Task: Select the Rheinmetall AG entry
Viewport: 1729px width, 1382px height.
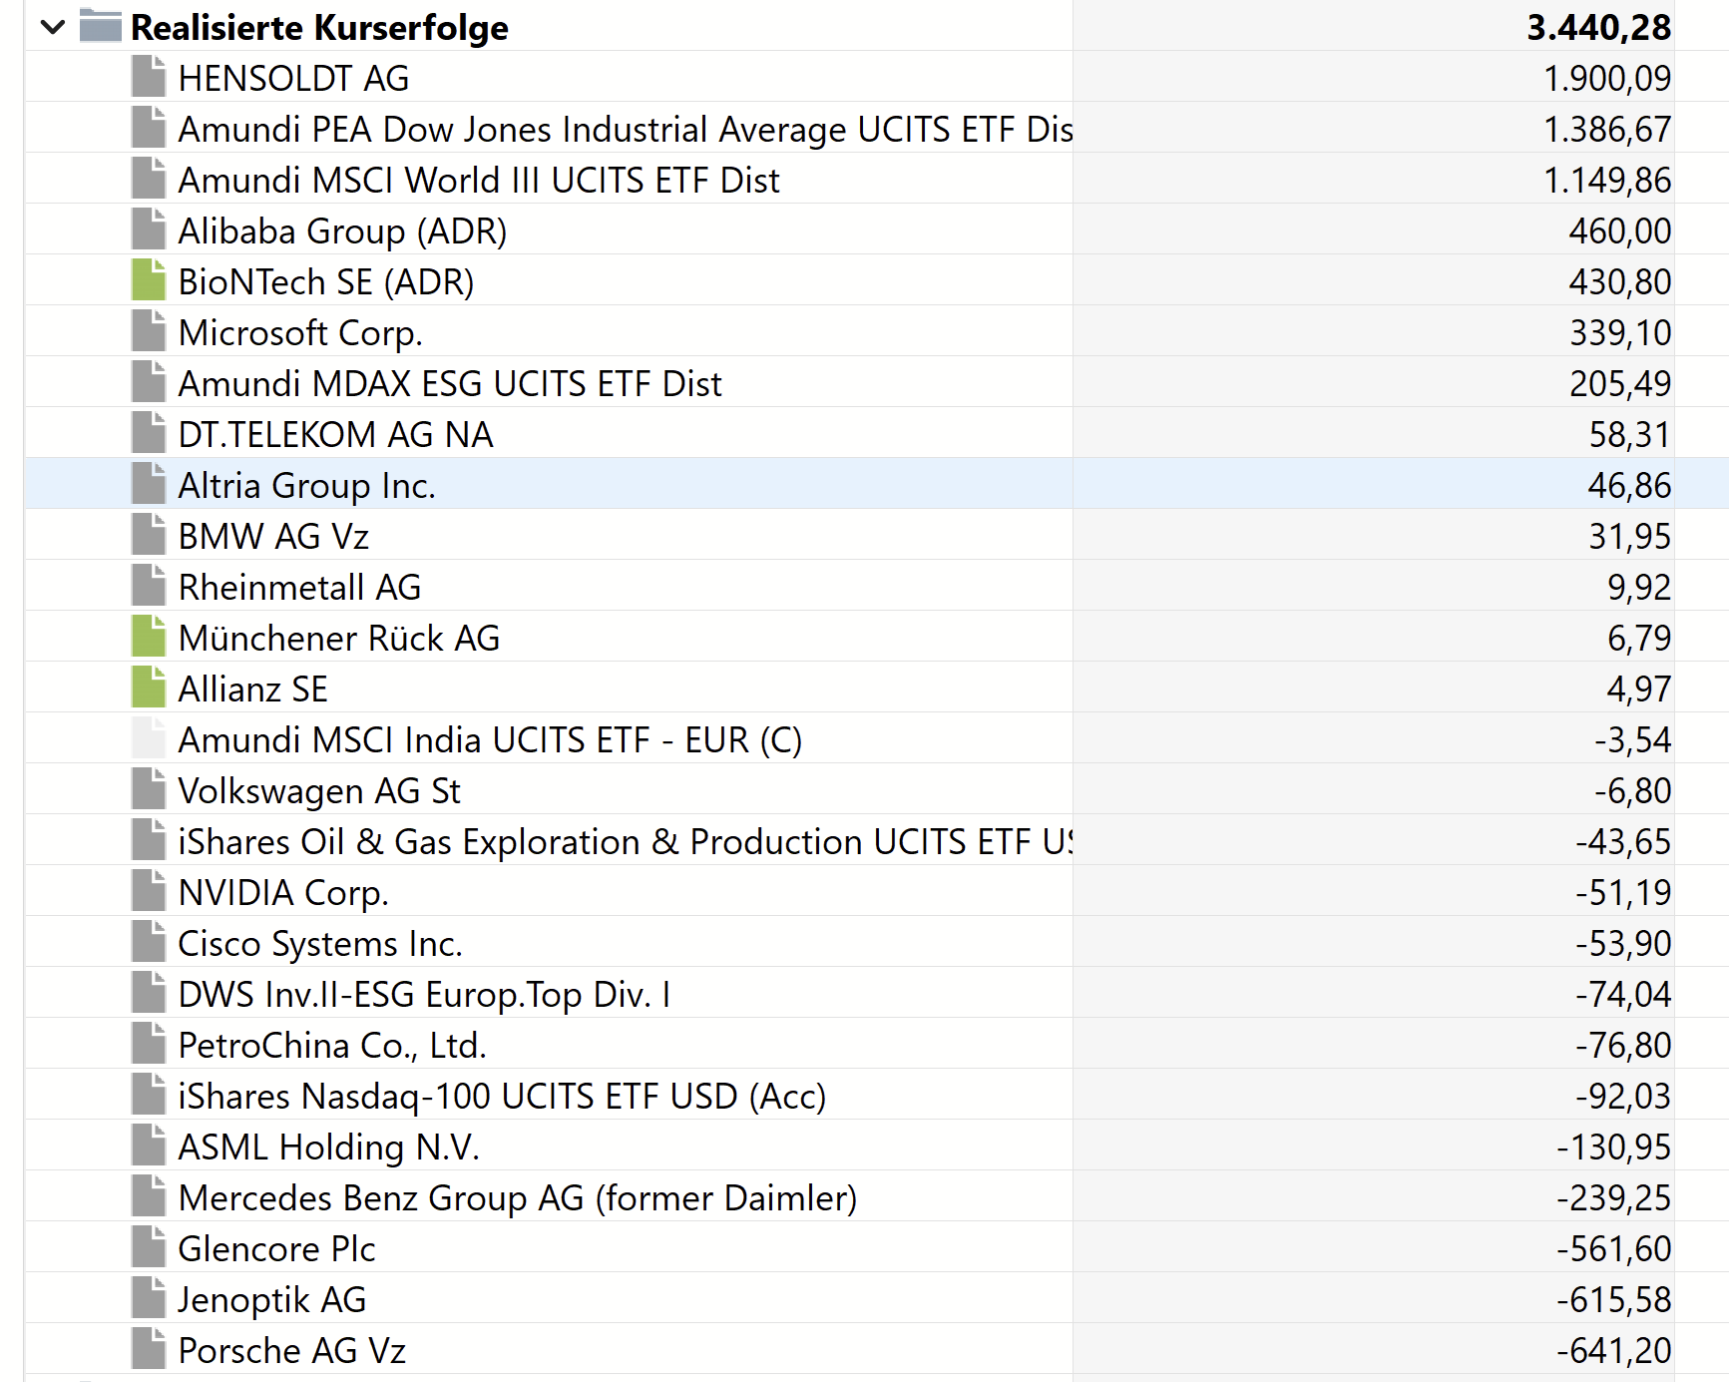Action: 299,587
